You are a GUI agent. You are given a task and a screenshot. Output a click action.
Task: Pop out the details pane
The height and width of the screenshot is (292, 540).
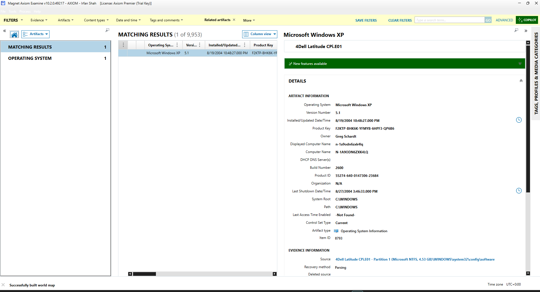pyautogui.click(x=516, y=30)
